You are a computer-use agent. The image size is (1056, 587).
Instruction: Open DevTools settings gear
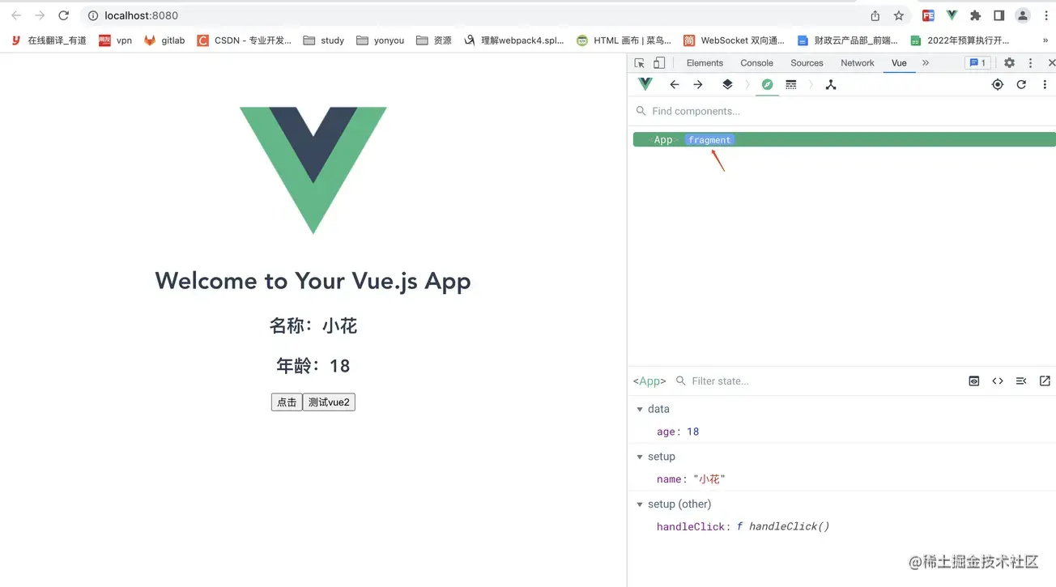point(1009,62)
